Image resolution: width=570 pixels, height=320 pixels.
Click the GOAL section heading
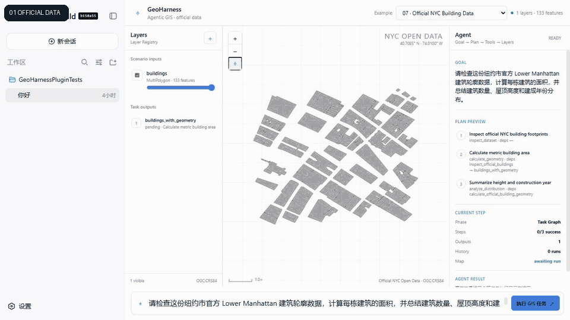(x=461, y=62)
